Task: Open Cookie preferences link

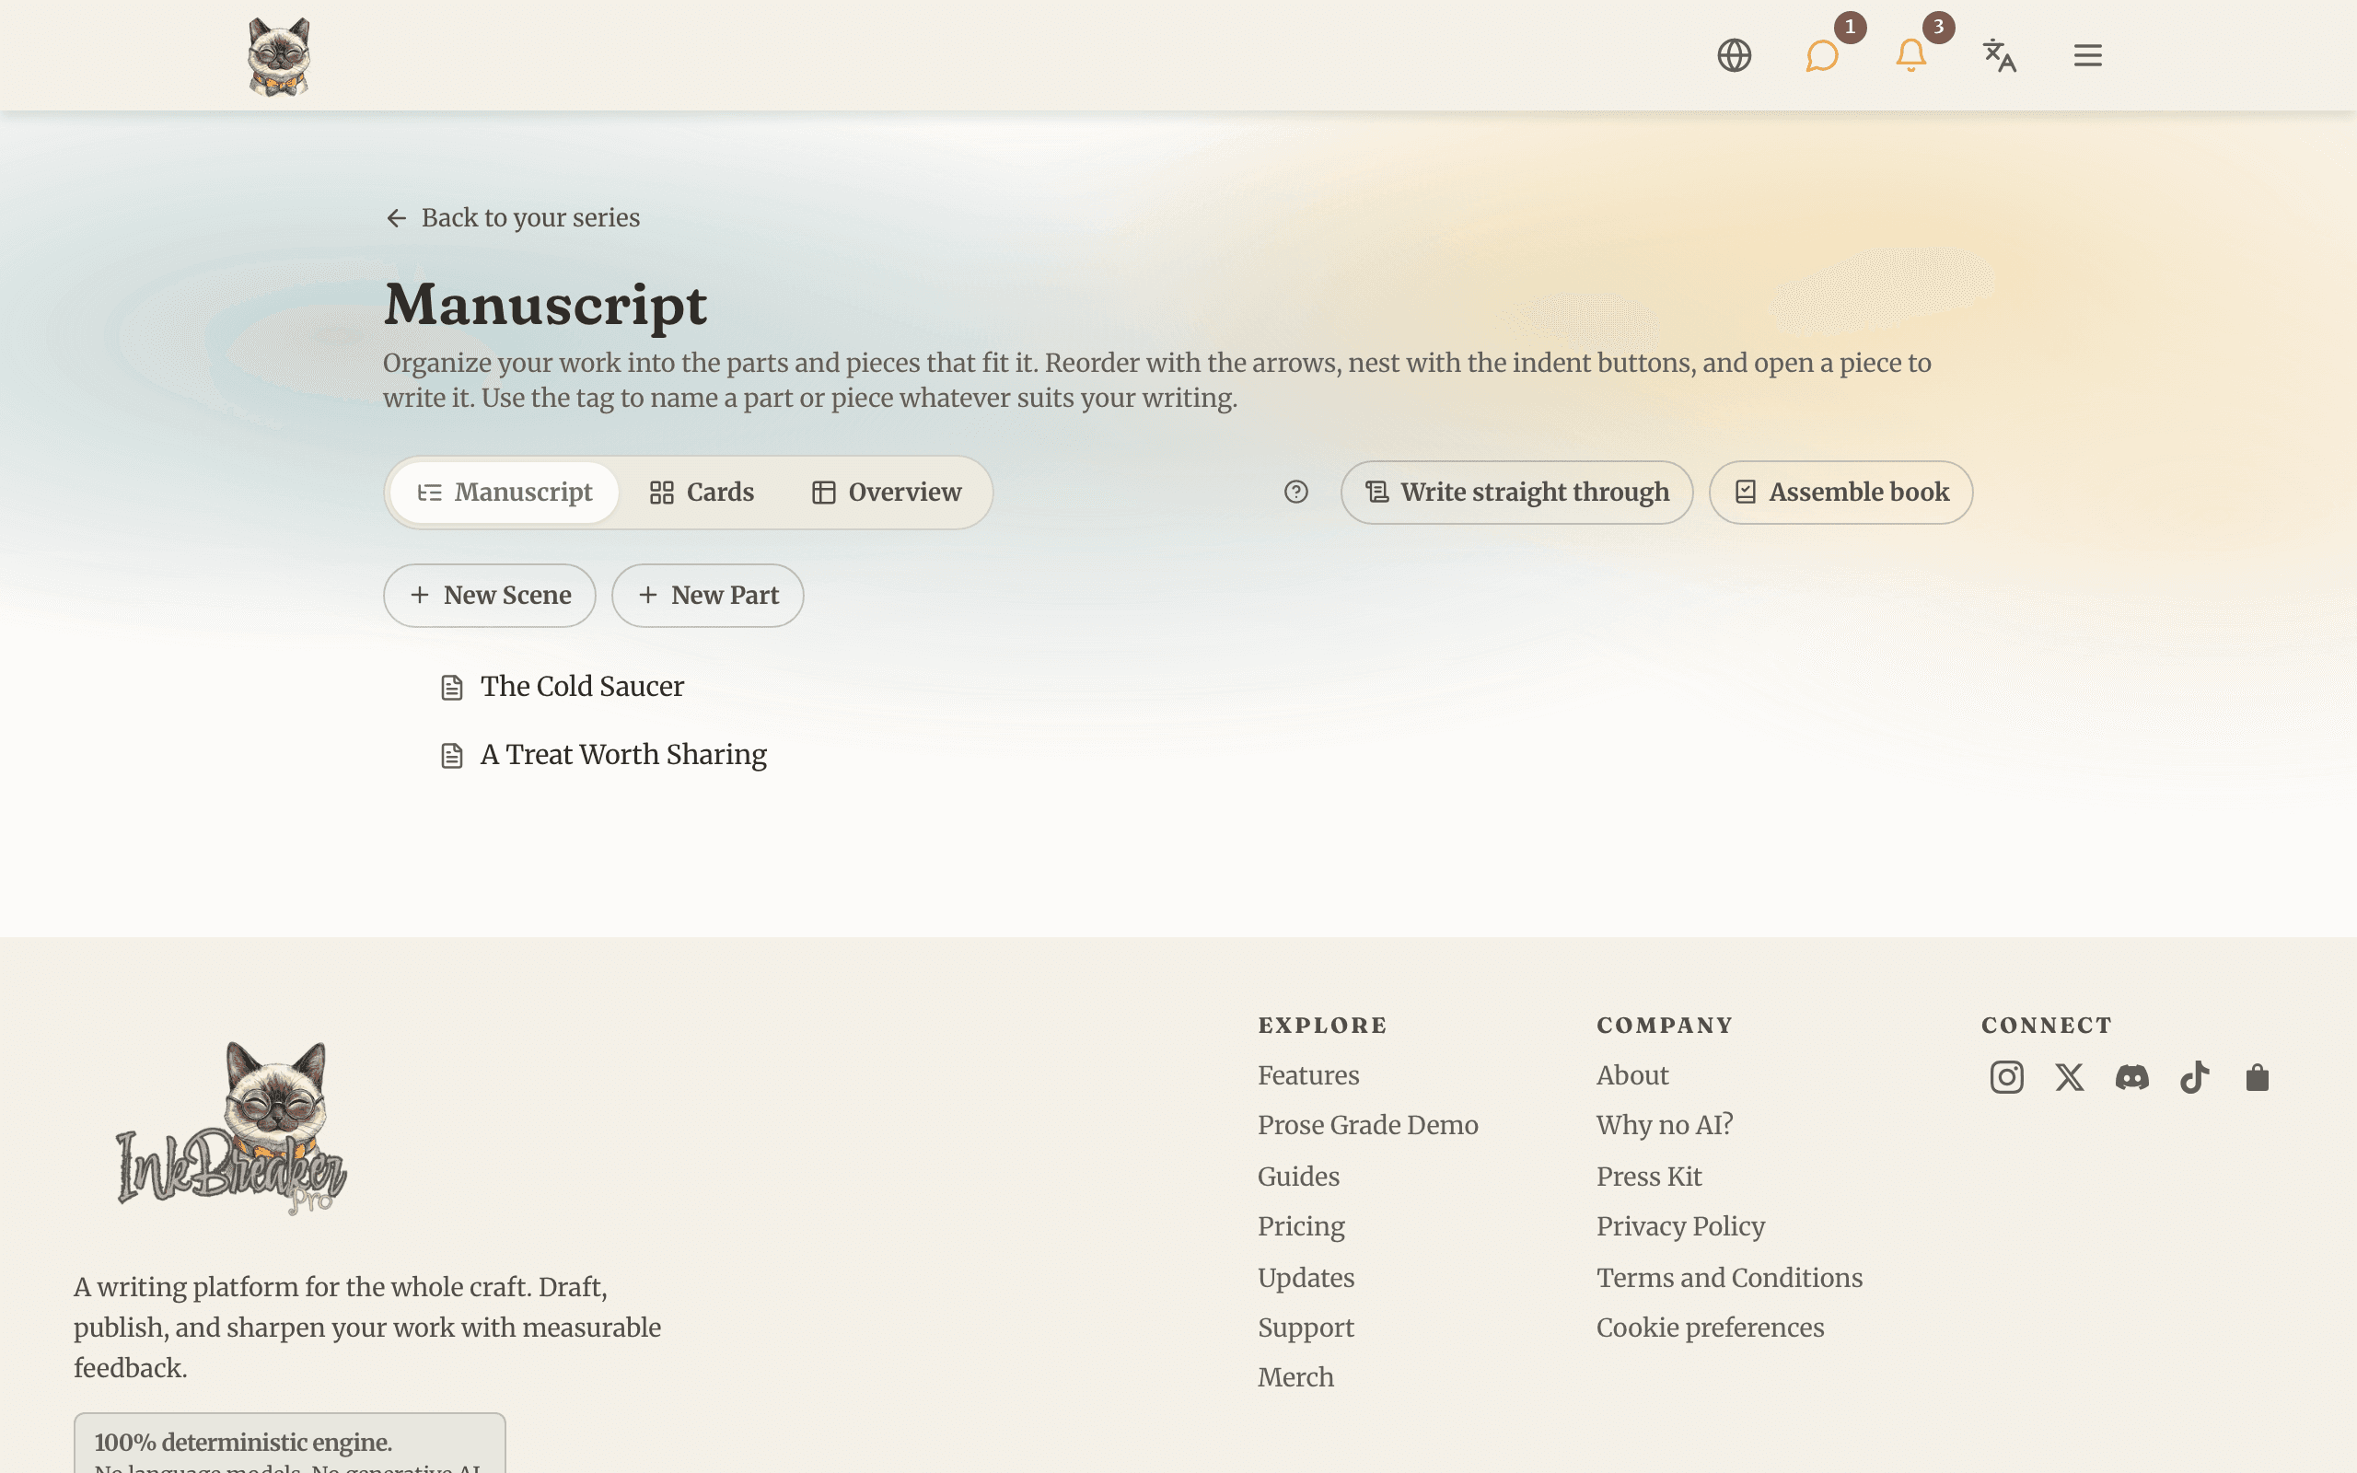Action: tap(1710, 1328)
